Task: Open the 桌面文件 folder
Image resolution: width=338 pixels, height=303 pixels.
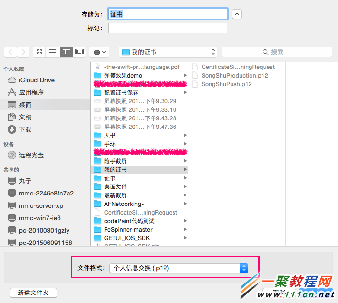Action: (x=139, y=187)
